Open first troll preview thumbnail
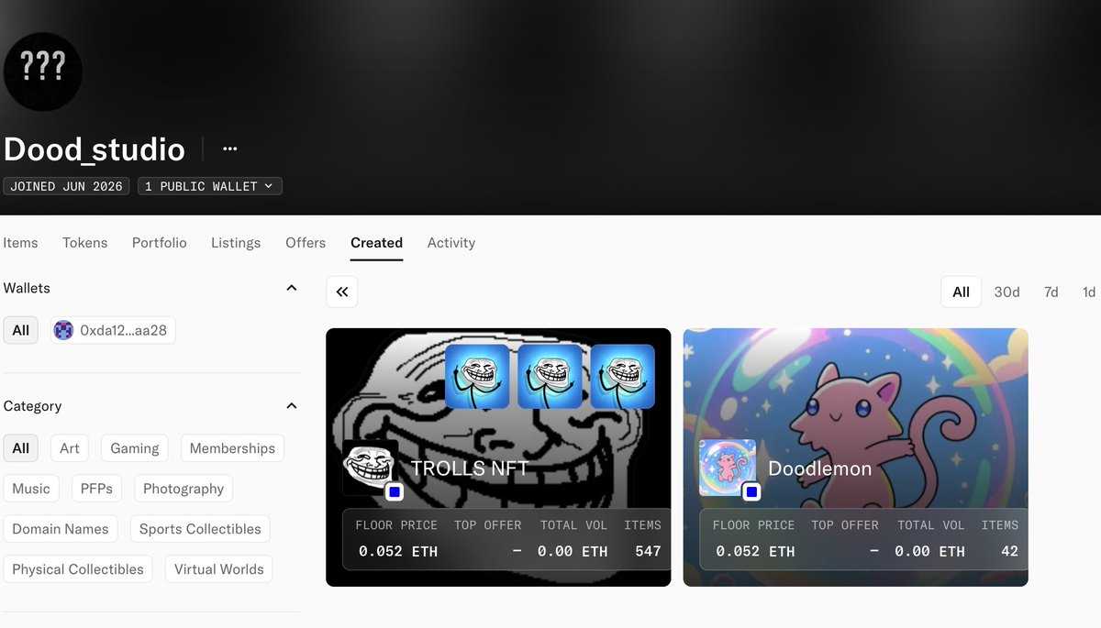The width and height of the screenshot is (1101, 628). pos(477,377)
